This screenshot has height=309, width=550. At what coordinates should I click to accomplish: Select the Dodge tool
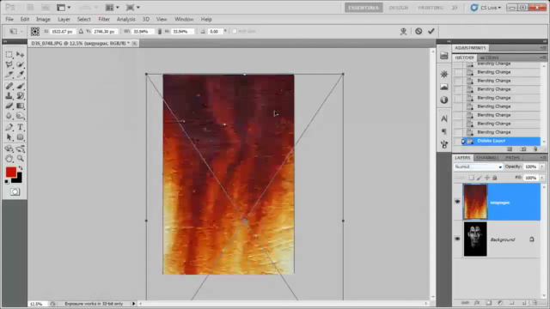[x=21, y=116]
